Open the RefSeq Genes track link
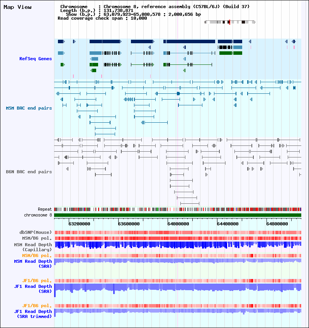Screen dimensions: 309x328 (36, 59)
